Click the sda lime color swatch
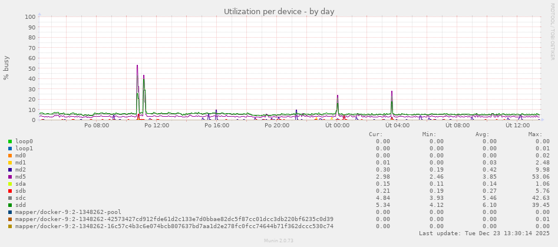The width and height of the screenshot is (558, 247). (x=10, y=184)
